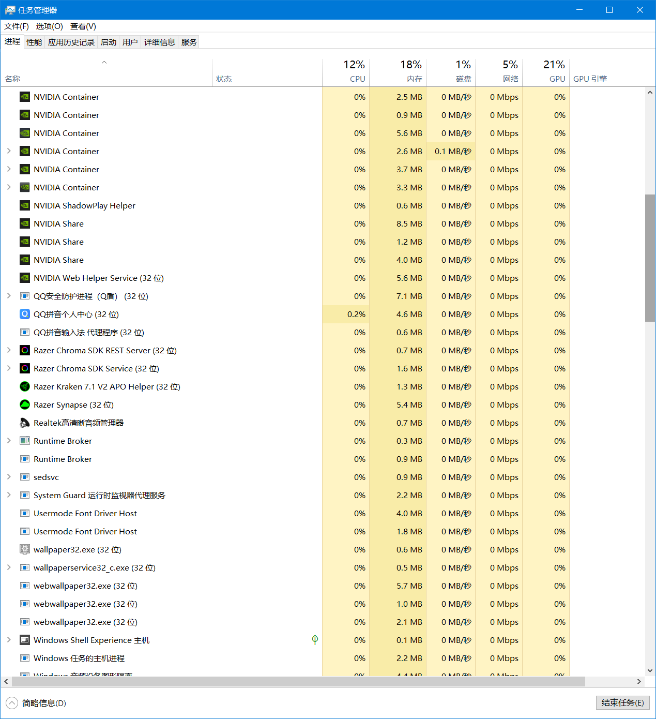The image size is (656, 719).
Task: Switch to the 启动 tab
Action: coord(109,42)
